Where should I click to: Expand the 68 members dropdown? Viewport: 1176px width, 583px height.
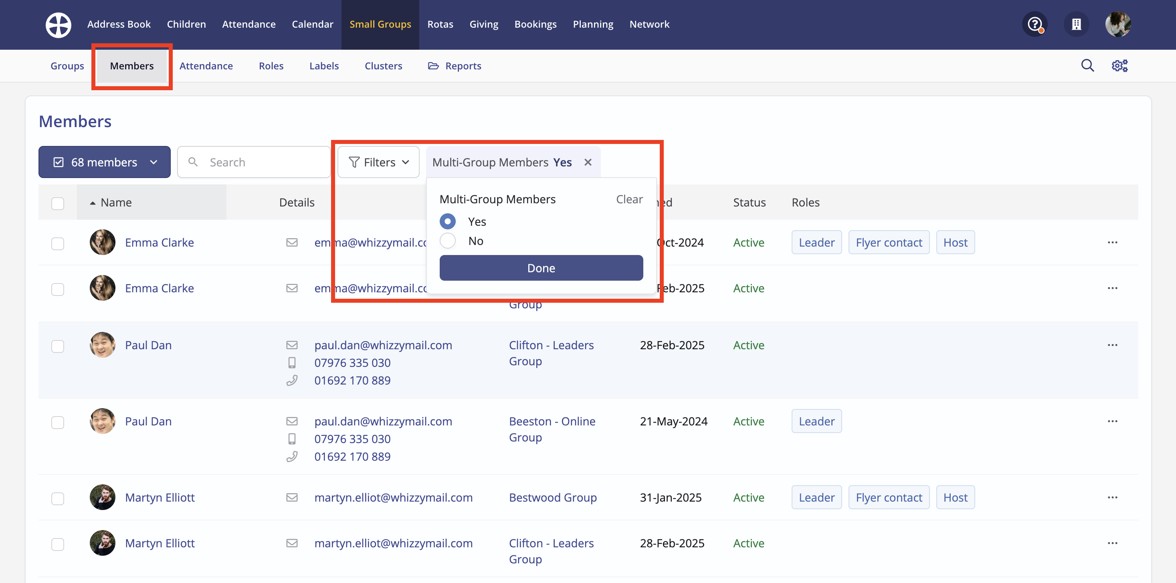pos(105,162)
